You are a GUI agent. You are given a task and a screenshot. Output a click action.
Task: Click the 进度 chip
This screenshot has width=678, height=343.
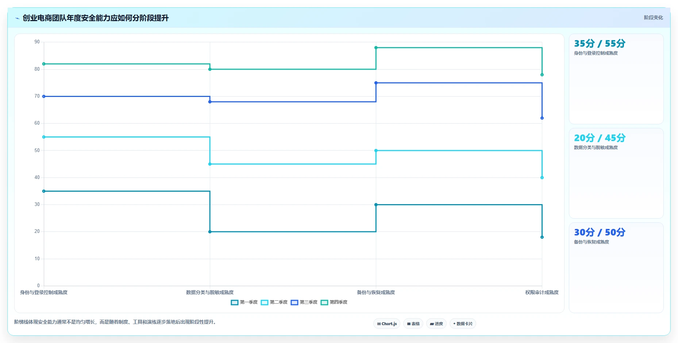point(436,324)
